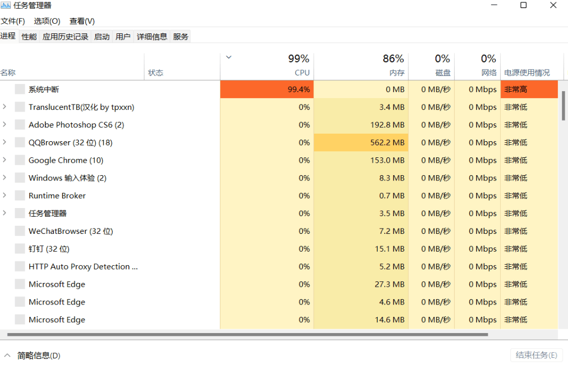Click the Task Manager title bar icon
Image resolution: width=568 pixels, height=367 pixels.
5,5
